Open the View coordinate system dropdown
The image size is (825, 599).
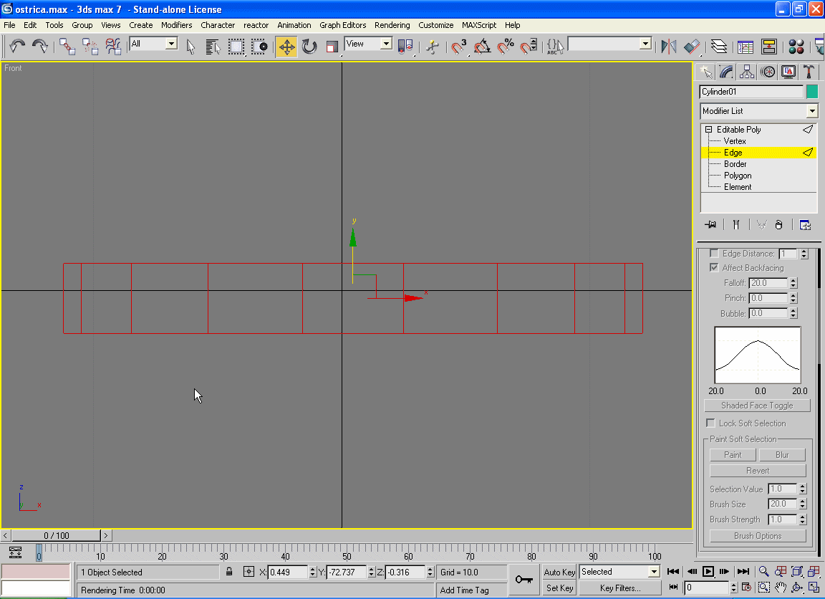pyautogui.click(x=386, y=44)
